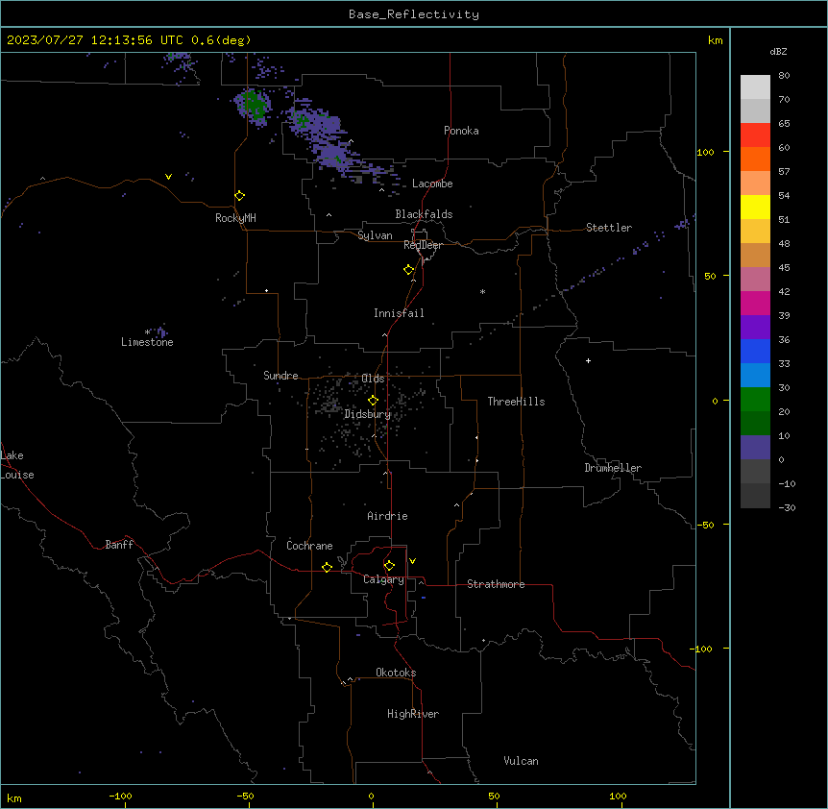Viewport: 828px width, 809px height.
Task: Click the Limestone label
Action: (x=147, y=342)
